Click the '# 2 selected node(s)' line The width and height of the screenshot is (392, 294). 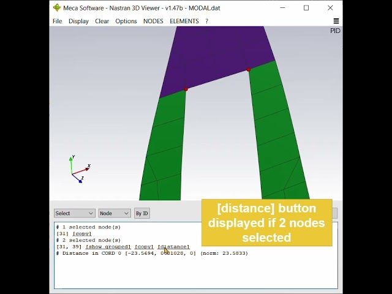[88, 240]
